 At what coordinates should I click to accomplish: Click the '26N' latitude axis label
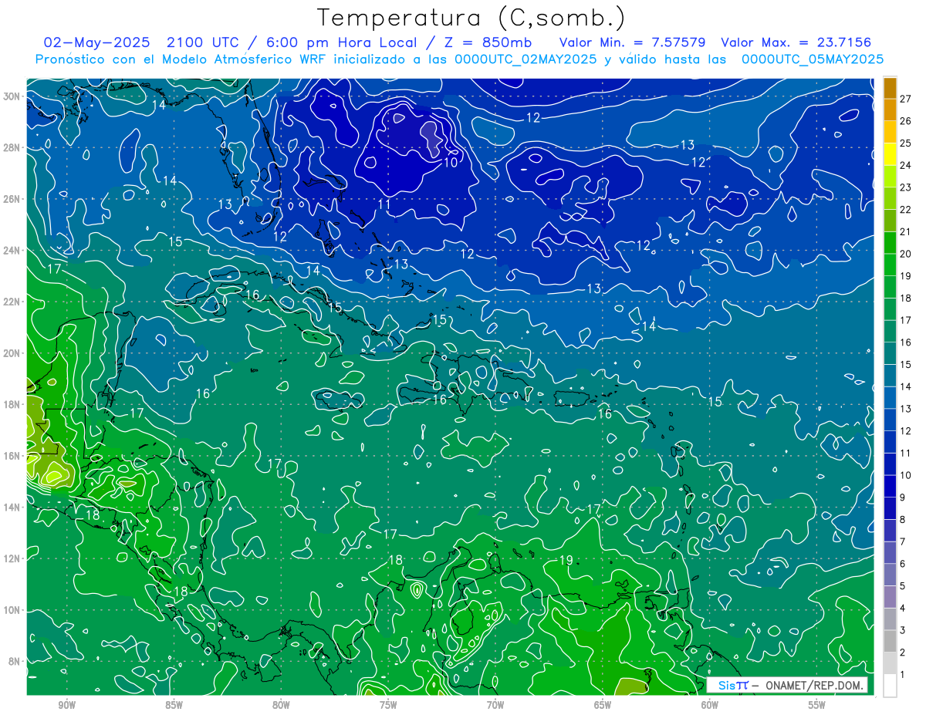13,199
